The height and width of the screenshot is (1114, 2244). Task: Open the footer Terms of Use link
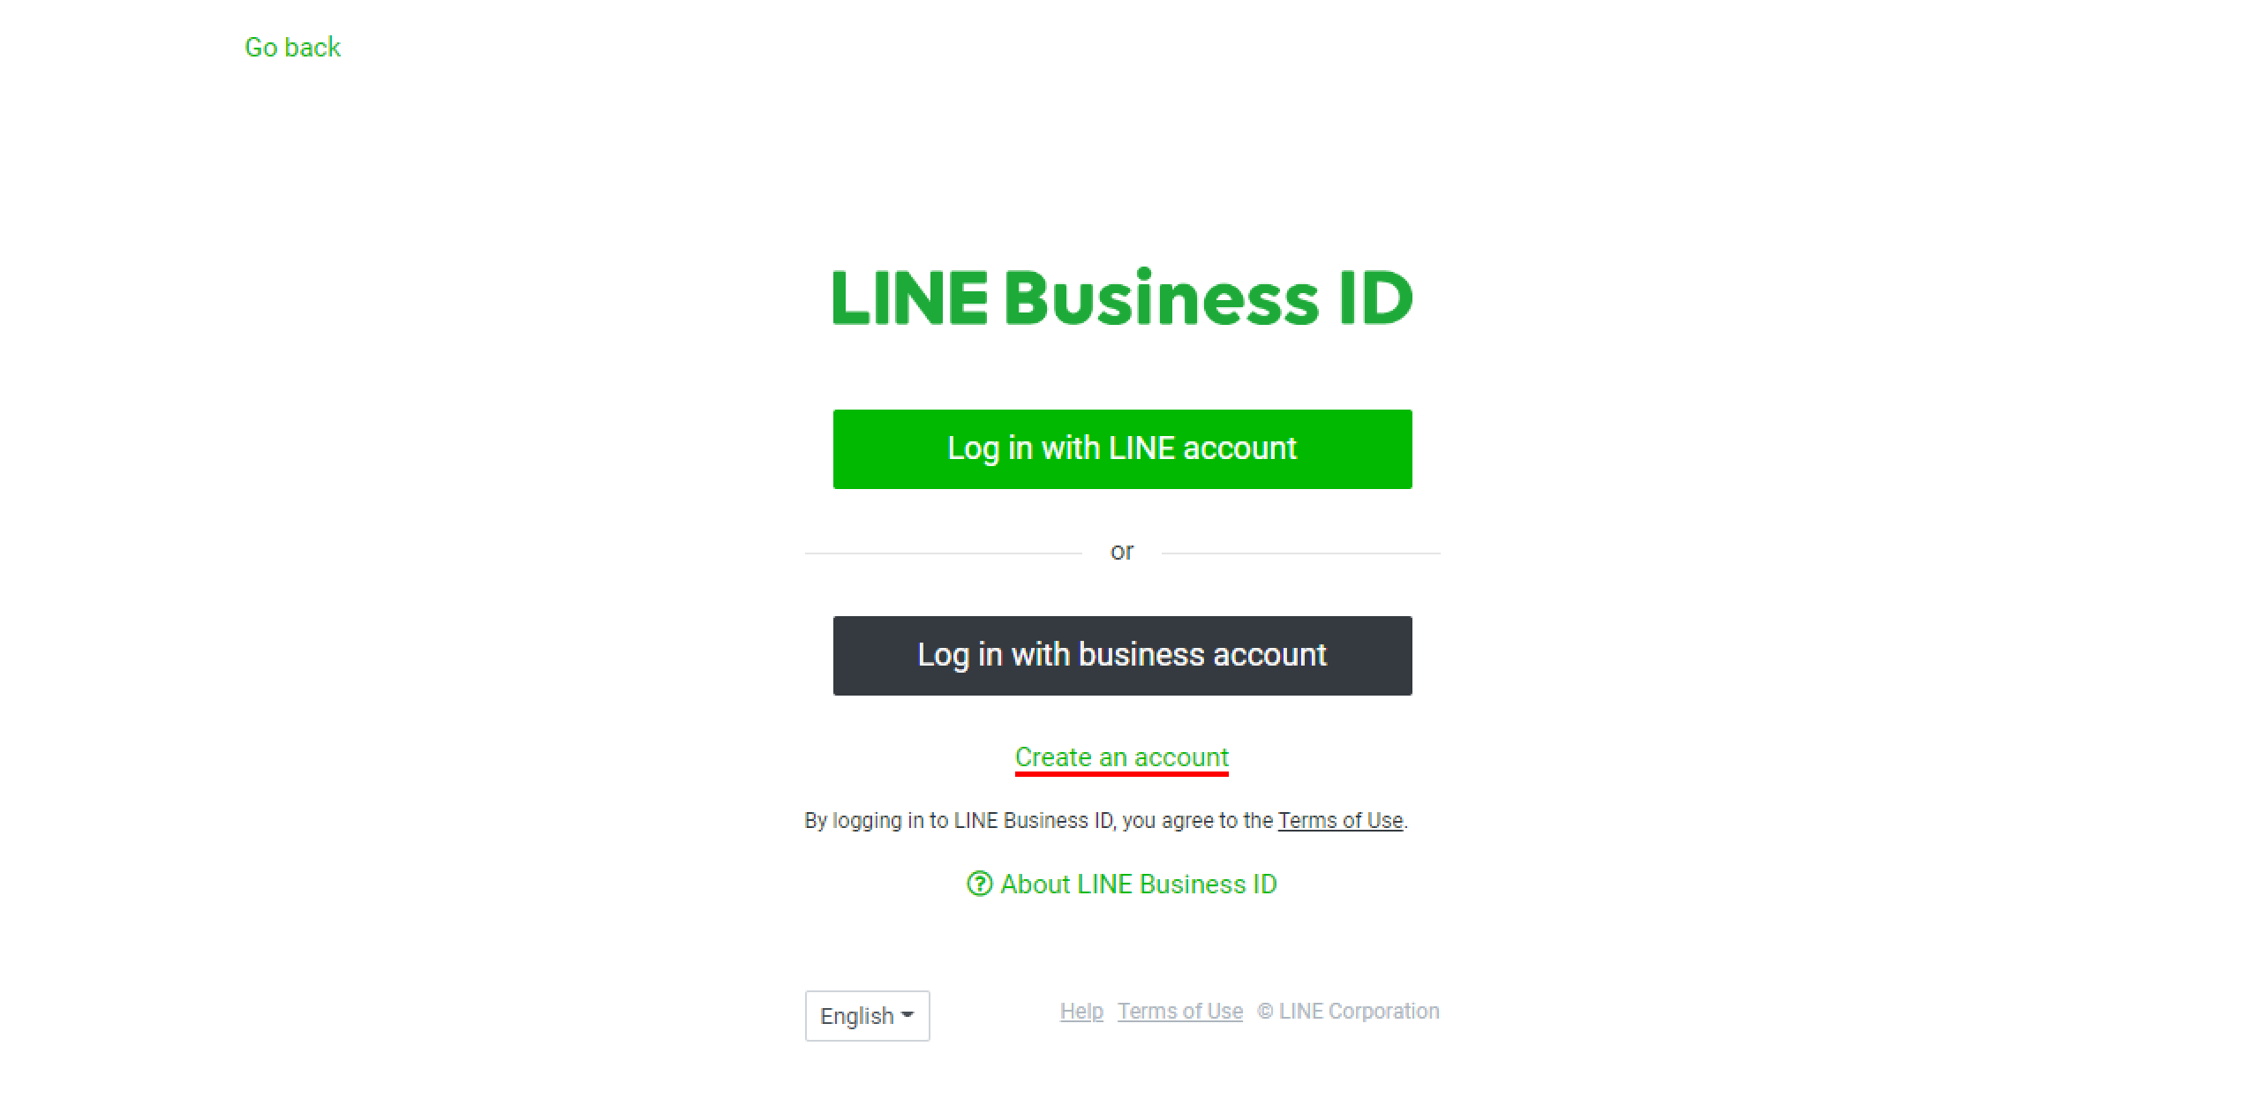pos(1179,1011)
